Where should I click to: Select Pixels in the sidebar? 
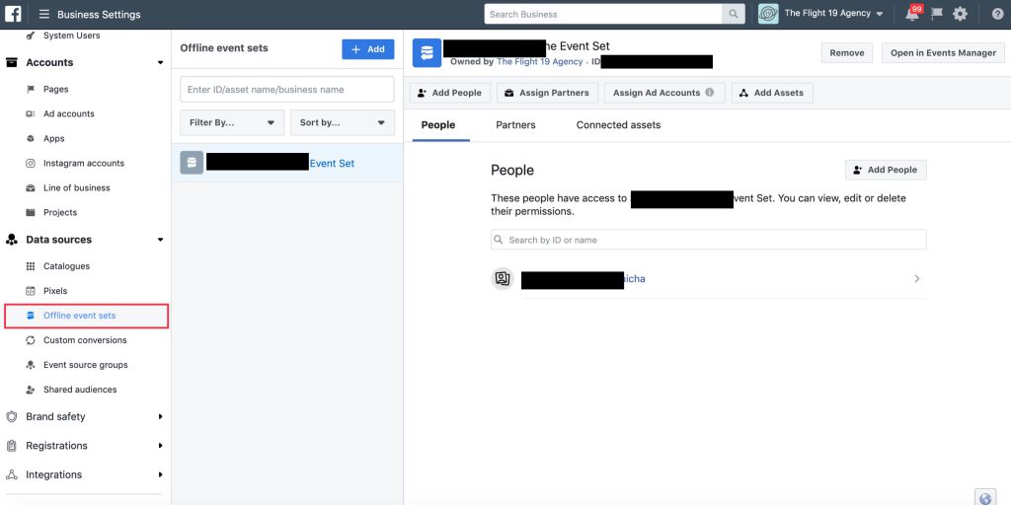pos(55,291)
